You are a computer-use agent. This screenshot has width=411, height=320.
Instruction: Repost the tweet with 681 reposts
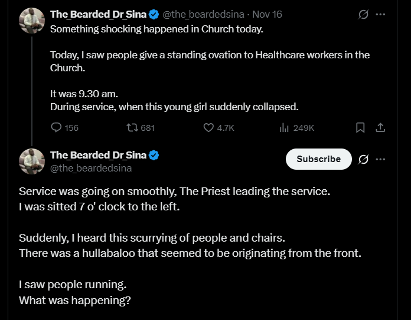click(x=132, y=127)
